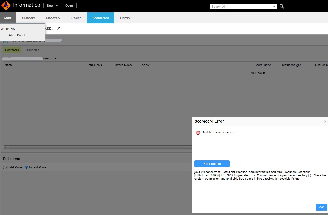The width and height of the screenshot is (328, 215).
Task: Expand the Search All dropdown arrow
Action: 274,7
